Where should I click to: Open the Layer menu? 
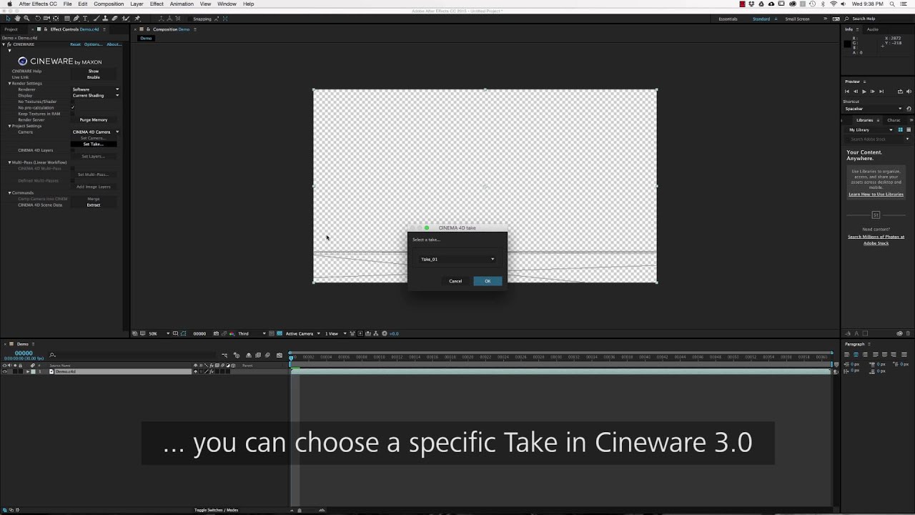click(137, 4)
